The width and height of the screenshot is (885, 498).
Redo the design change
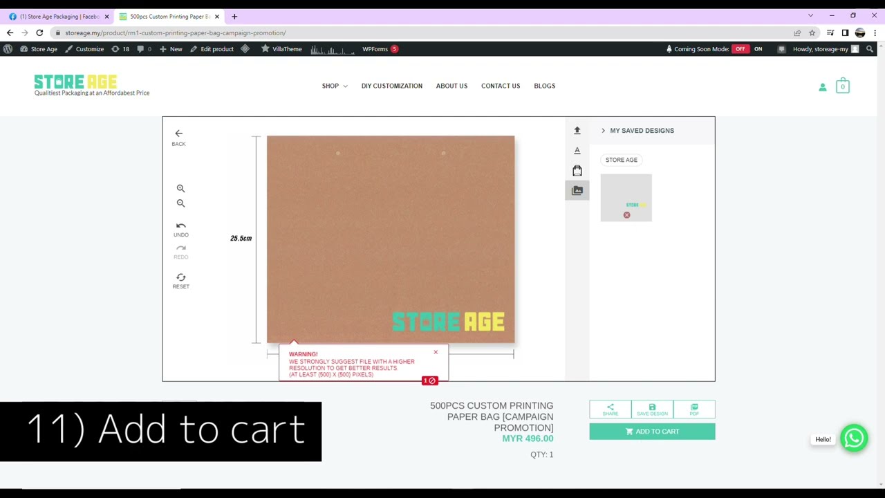coord(180,252)
